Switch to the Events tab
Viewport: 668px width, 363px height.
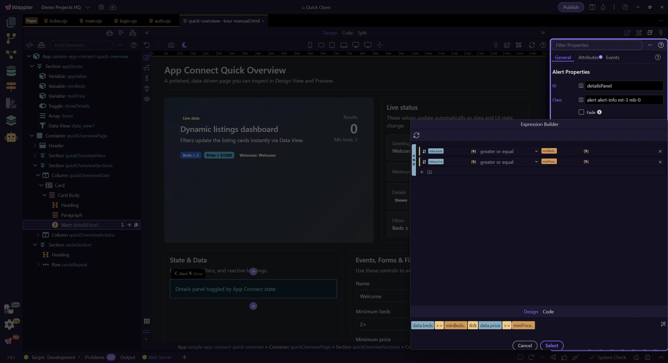point(612,57)
